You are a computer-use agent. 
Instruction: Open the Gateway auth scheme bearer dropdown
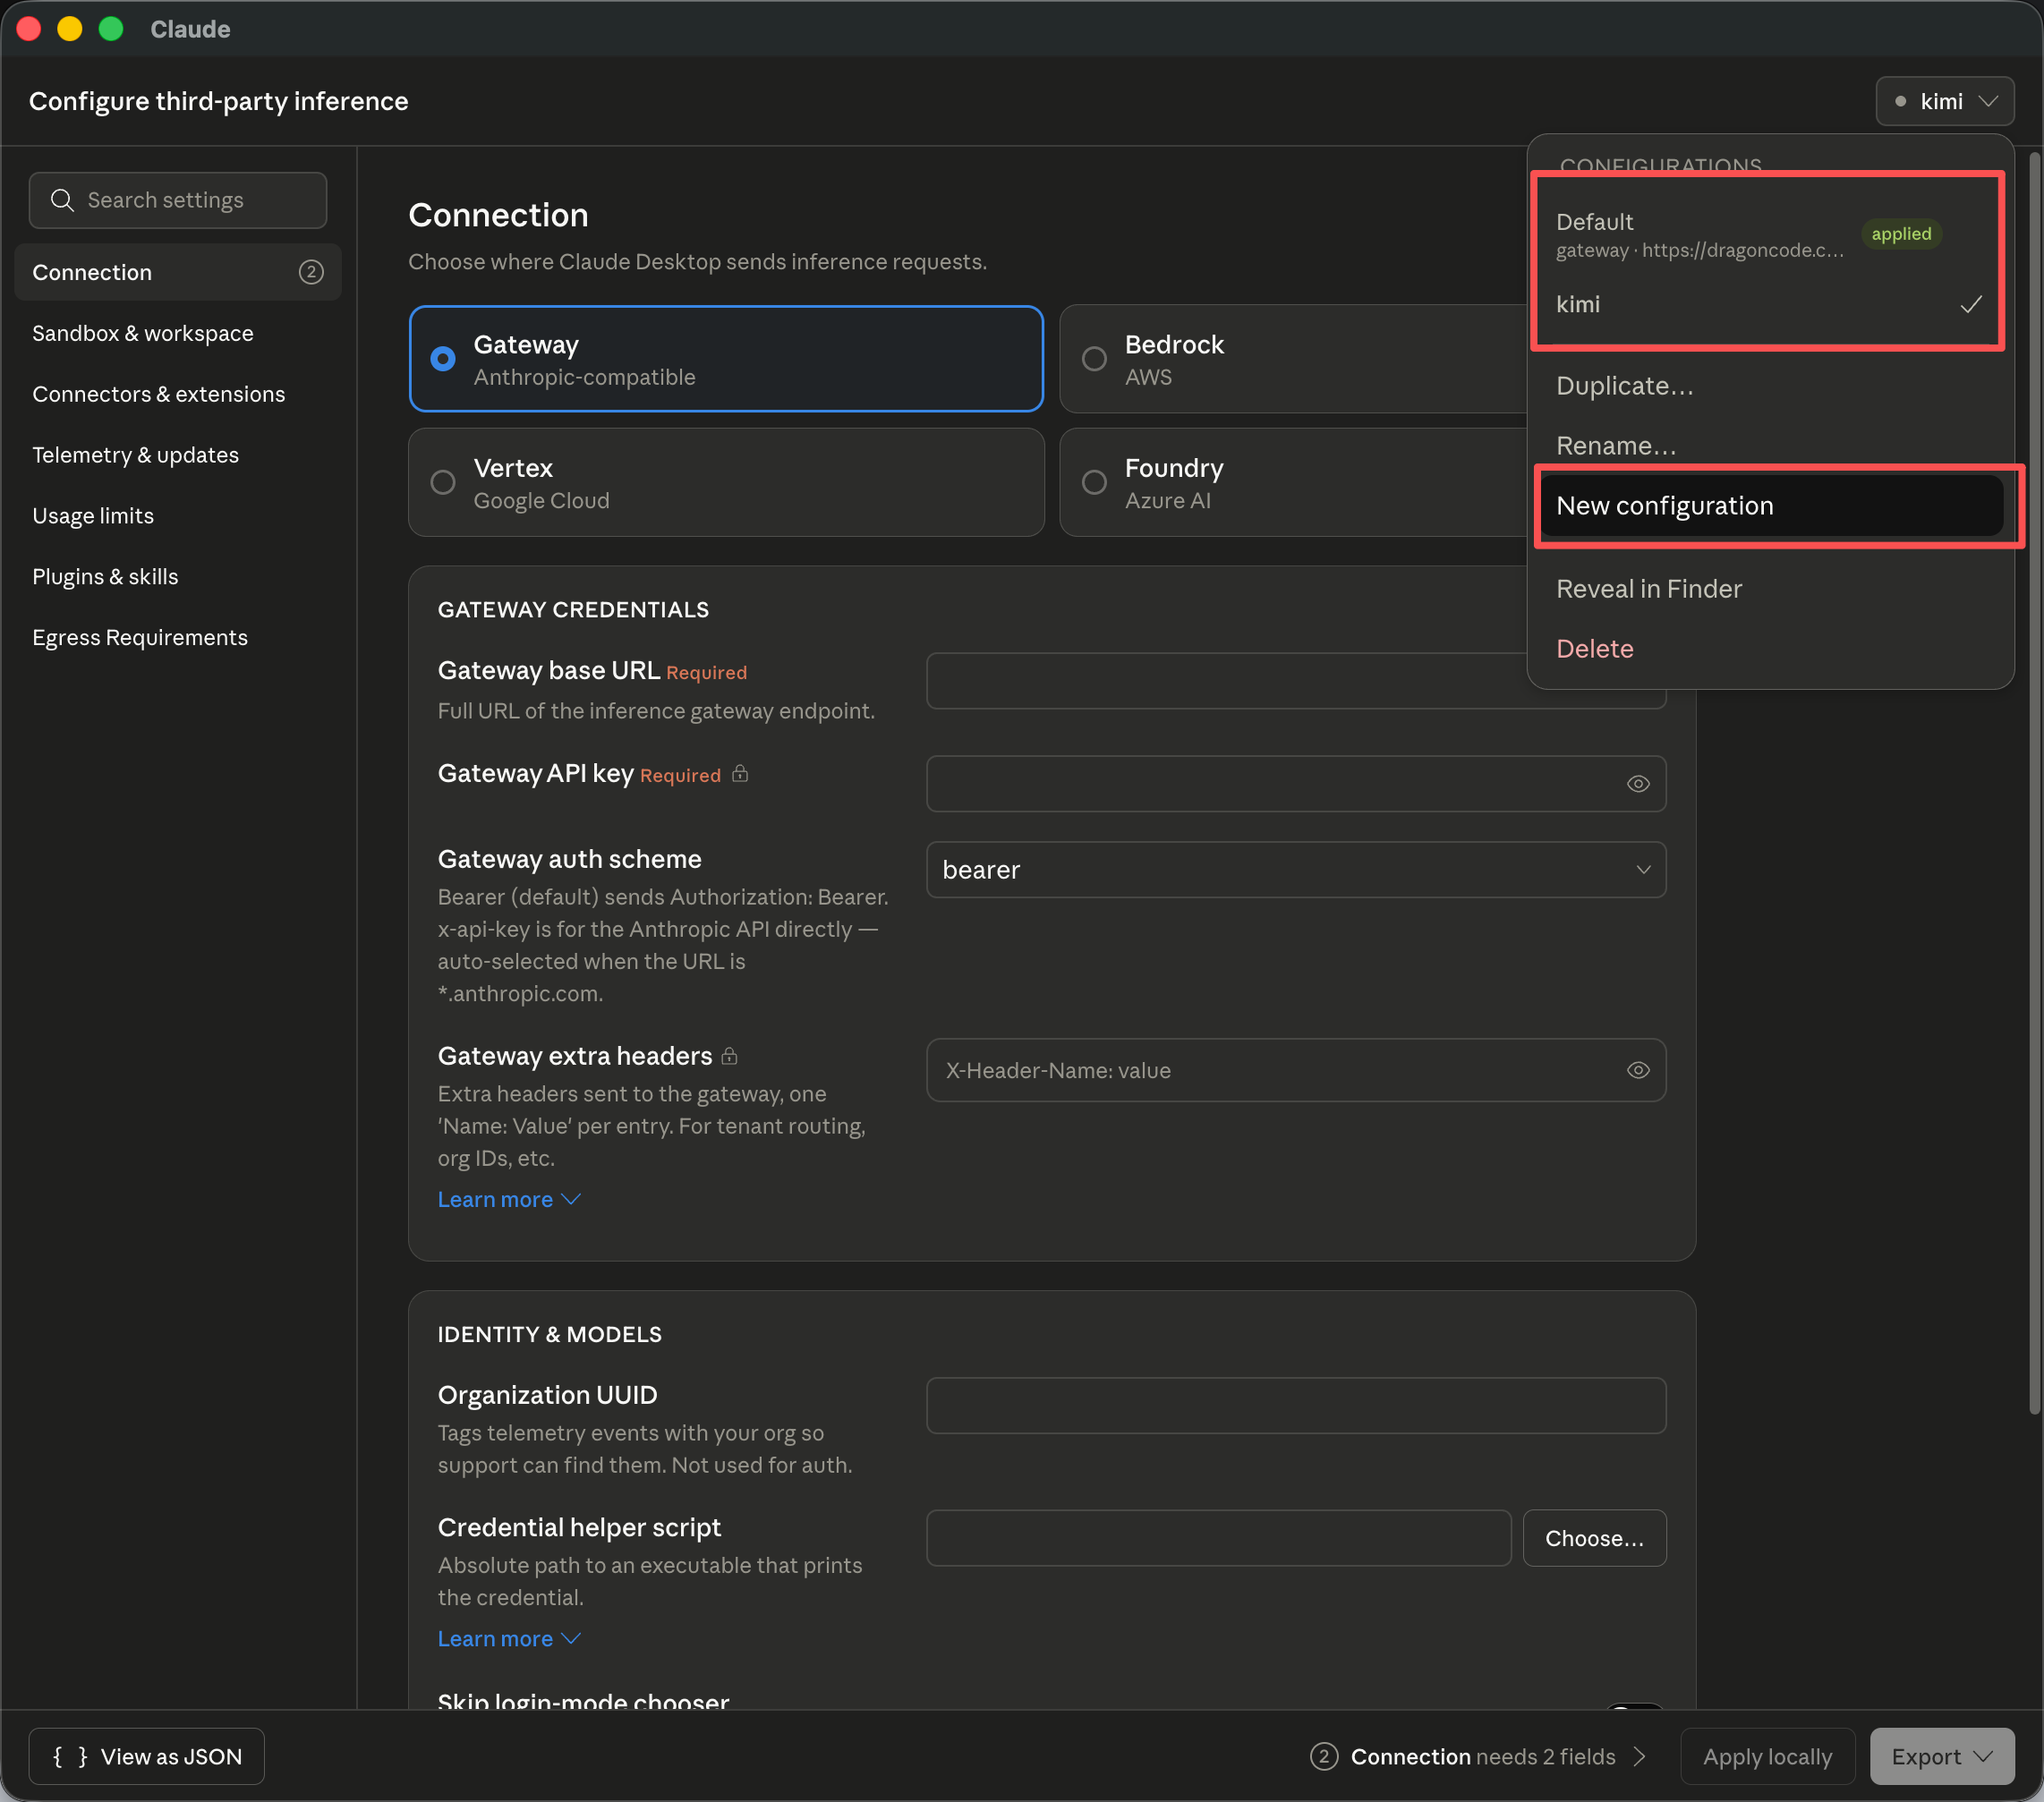point(1296,869)
